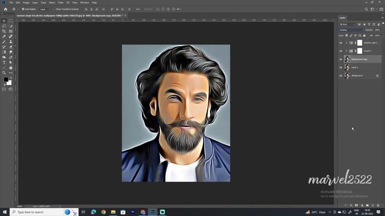Viewport: 385px width, 216px height.
Task: Hide the Invert 1 adjustment layer
Action: (x=340, y=51)
